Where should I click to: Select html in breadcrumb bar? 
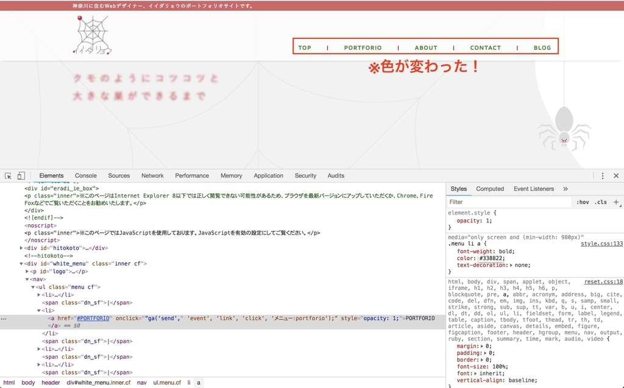pyautogui.click(x=9, y=383)
